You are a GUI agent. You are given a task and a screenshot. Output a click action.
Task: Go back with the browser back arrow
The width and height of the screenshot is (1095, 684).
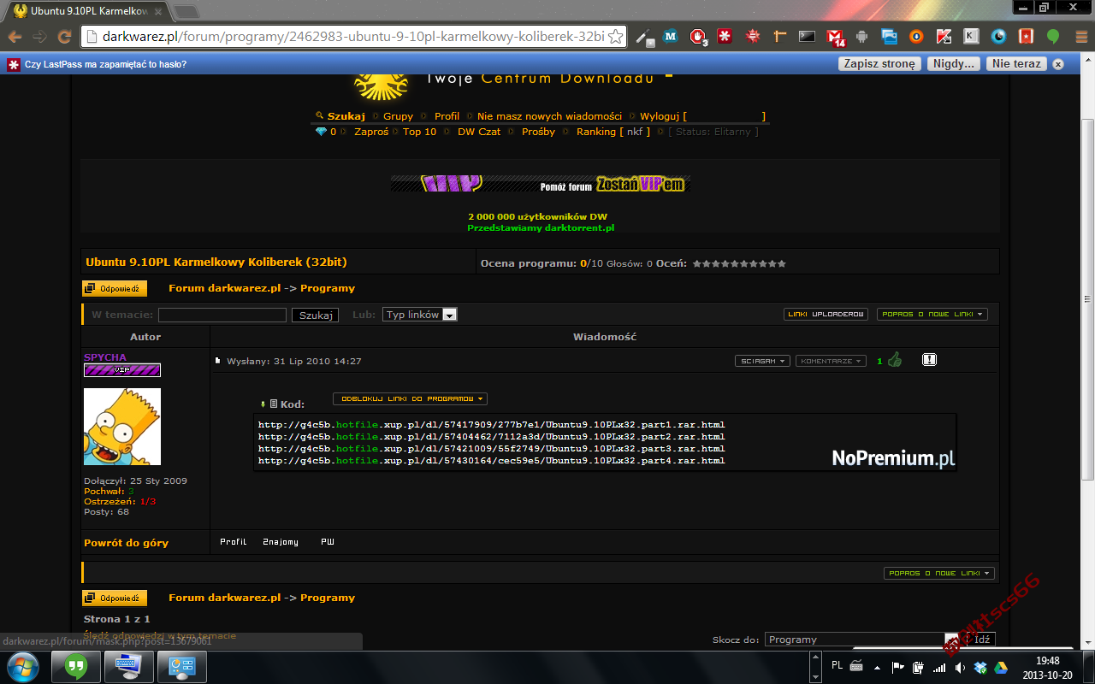(15, 37)
